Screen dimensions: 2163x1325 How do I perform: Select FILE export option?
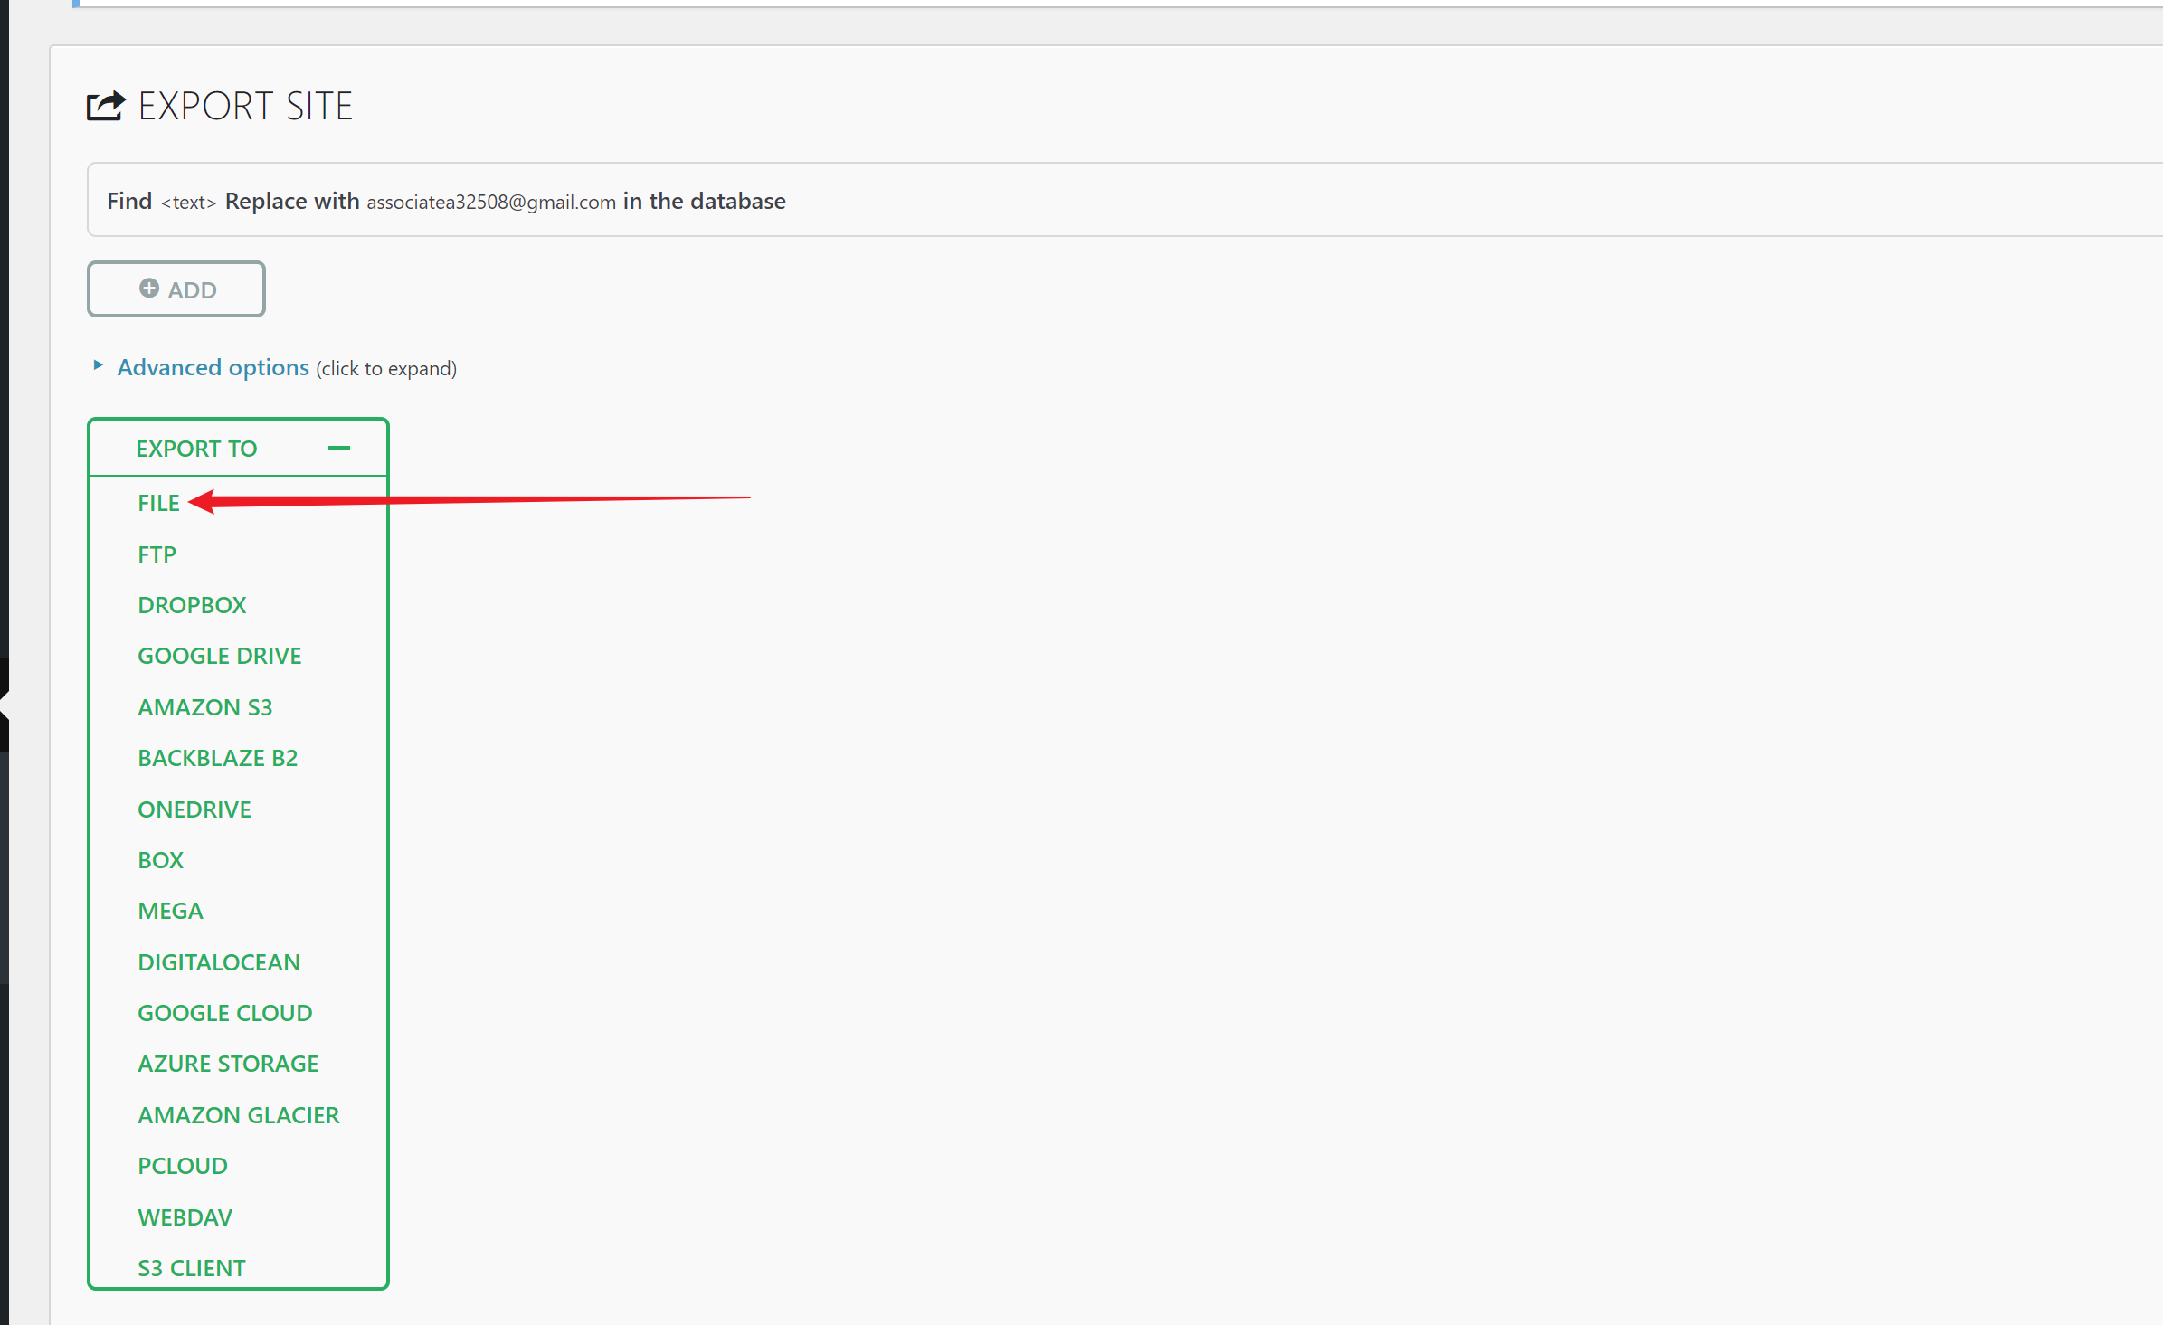(158, 503)
